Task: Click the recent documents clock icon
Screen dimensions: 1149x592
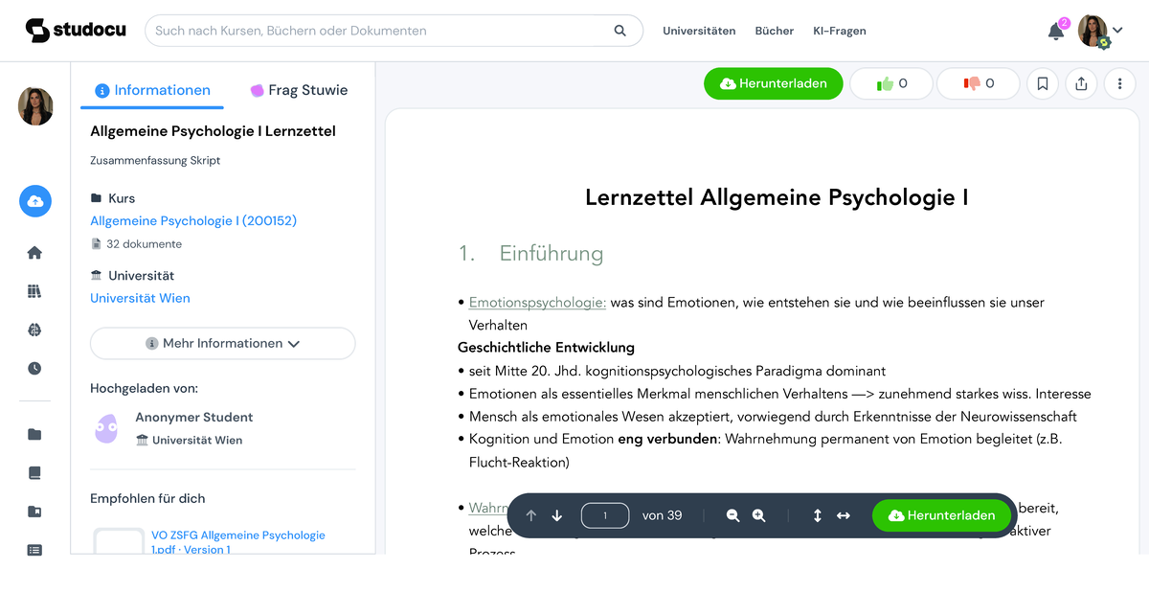Action: point(34,367)
